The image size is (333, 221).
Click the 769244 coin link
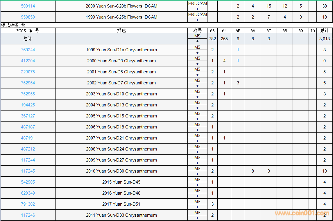click(28, 50)
